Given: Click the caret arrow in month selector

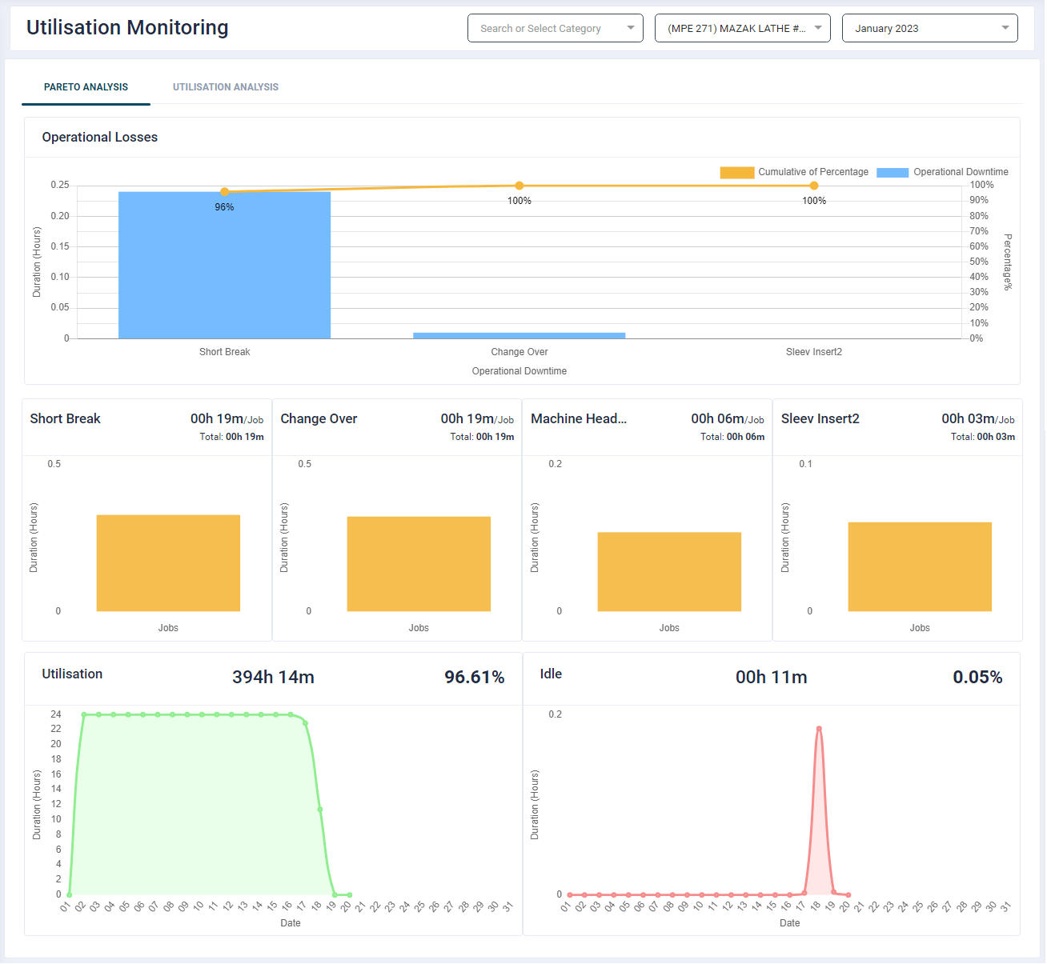Looking at the screenshot, I should pos(1005,28).
